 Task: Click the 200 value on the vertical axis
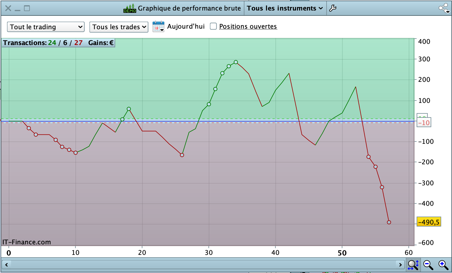pos(424,80)
